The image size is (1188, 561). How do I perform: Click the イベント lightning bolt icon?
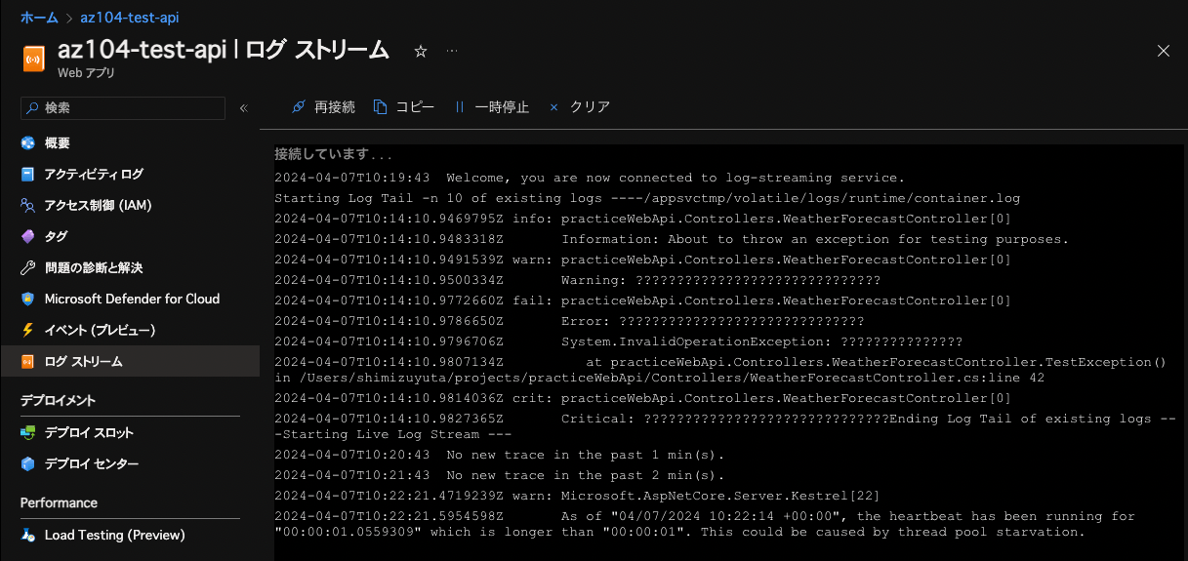pos(28,330)
